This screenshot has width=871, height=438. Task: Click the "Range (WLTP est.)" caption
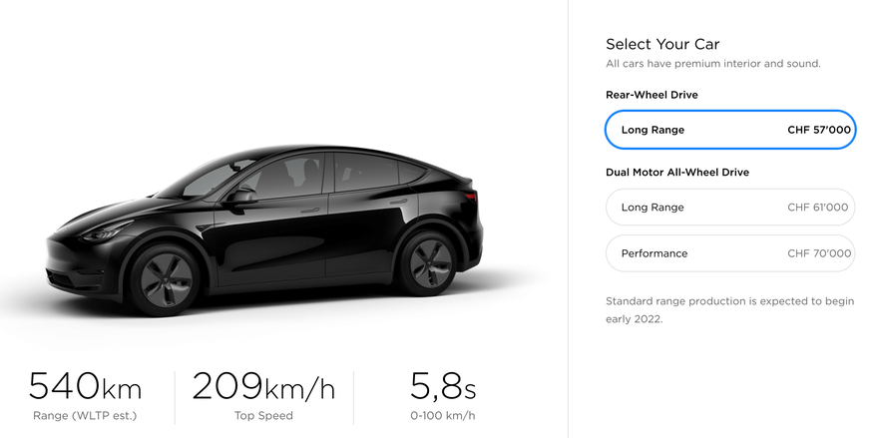point(85,416)
